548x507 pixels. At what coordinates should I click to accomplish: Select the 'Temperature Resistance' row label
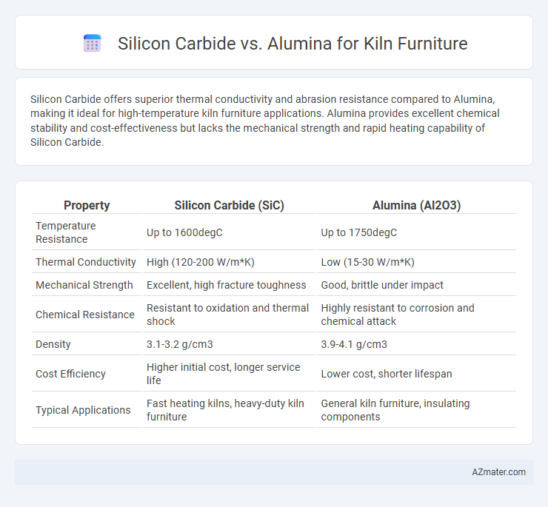(66, 232)
